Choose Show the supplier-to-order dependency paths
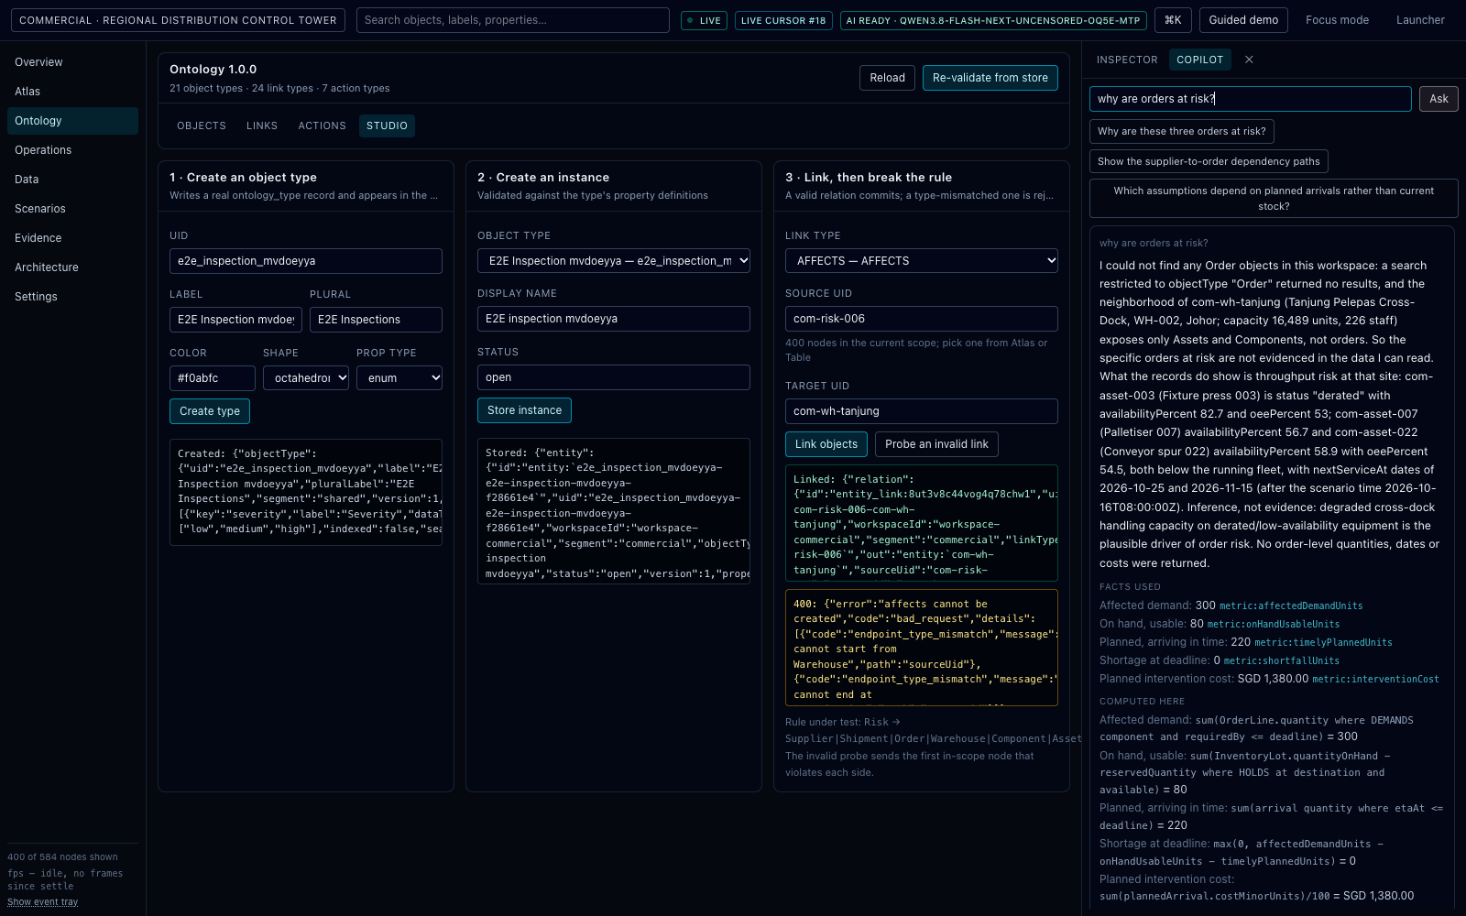1466x916 pixels. coord(1209,161)
